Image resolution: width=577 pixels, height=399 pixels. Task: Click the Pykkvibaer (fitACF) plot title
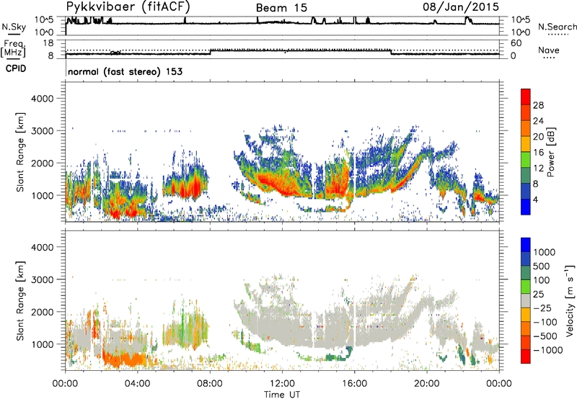click(x=128, y=6)
